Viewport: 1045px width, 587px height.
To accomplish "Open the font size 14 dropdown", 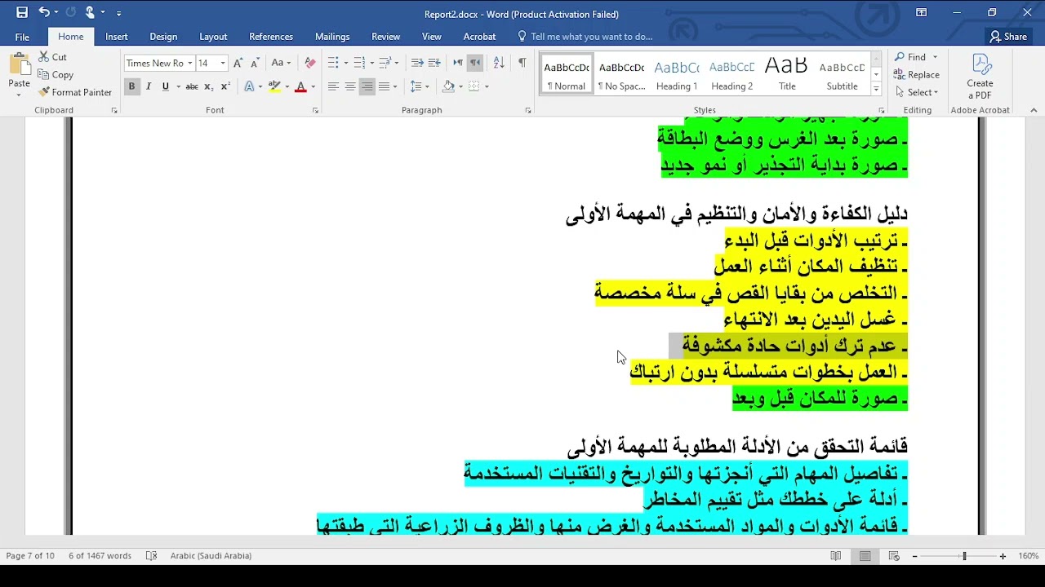I will pyautogui.click(x=223, y=63).
